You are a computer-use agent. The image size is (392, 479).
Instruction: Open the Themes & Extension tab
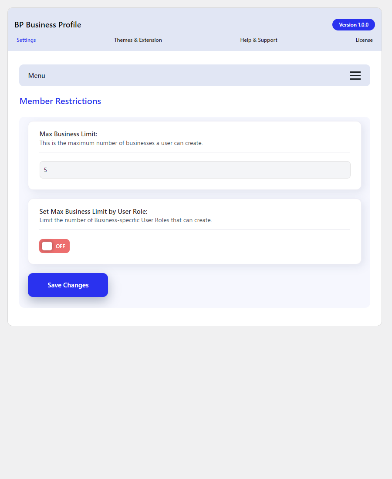point(138,40)
